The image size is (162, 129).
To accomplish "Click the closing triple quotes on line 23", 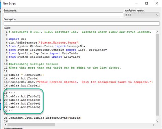I will (11, 110).
